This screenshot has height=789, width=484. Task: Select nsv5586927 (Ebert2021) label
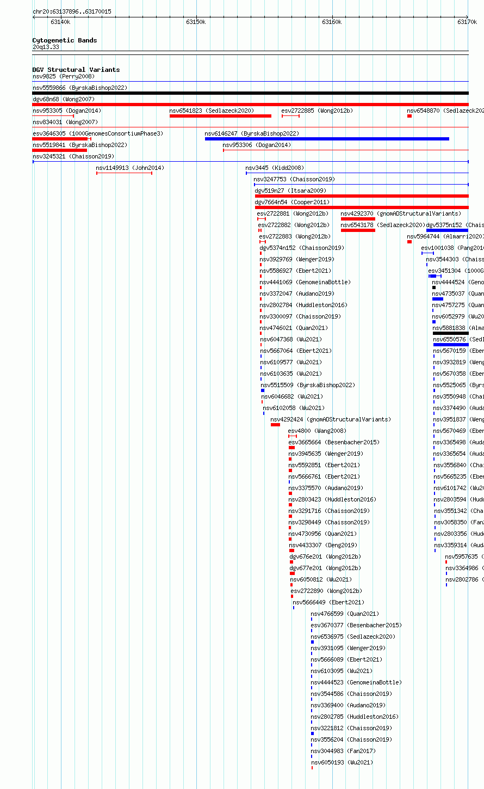[x=295, y=271]
